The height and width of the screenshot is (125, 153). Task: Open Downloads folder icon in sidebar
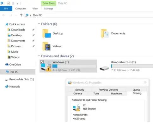click(9, 30)
